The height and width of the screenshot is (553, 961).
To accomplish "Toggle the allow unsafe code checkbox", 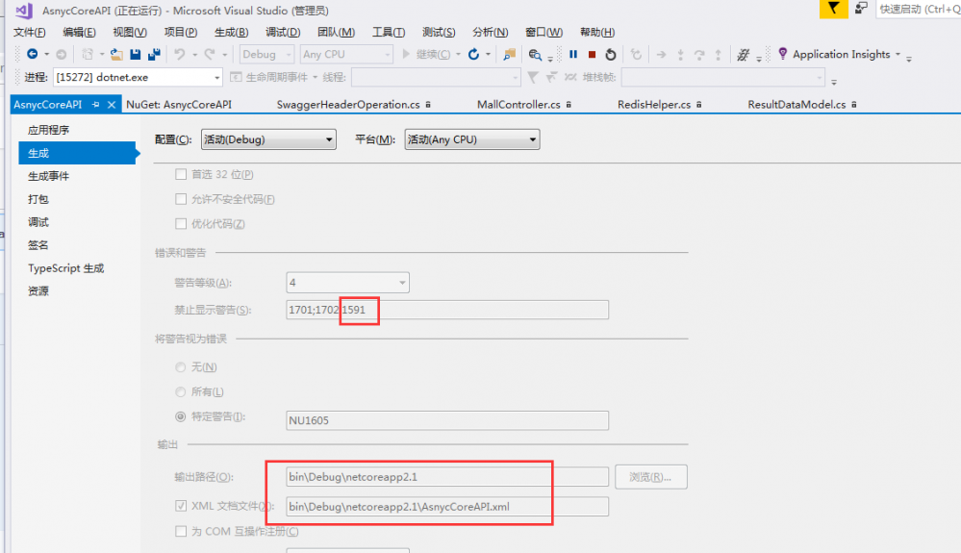I will point(181,199).
